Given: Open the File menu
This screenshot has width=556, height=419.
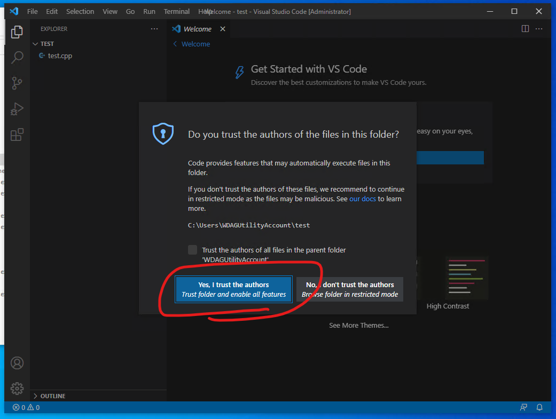Looking at the screenshot, I should pos(32,11).
